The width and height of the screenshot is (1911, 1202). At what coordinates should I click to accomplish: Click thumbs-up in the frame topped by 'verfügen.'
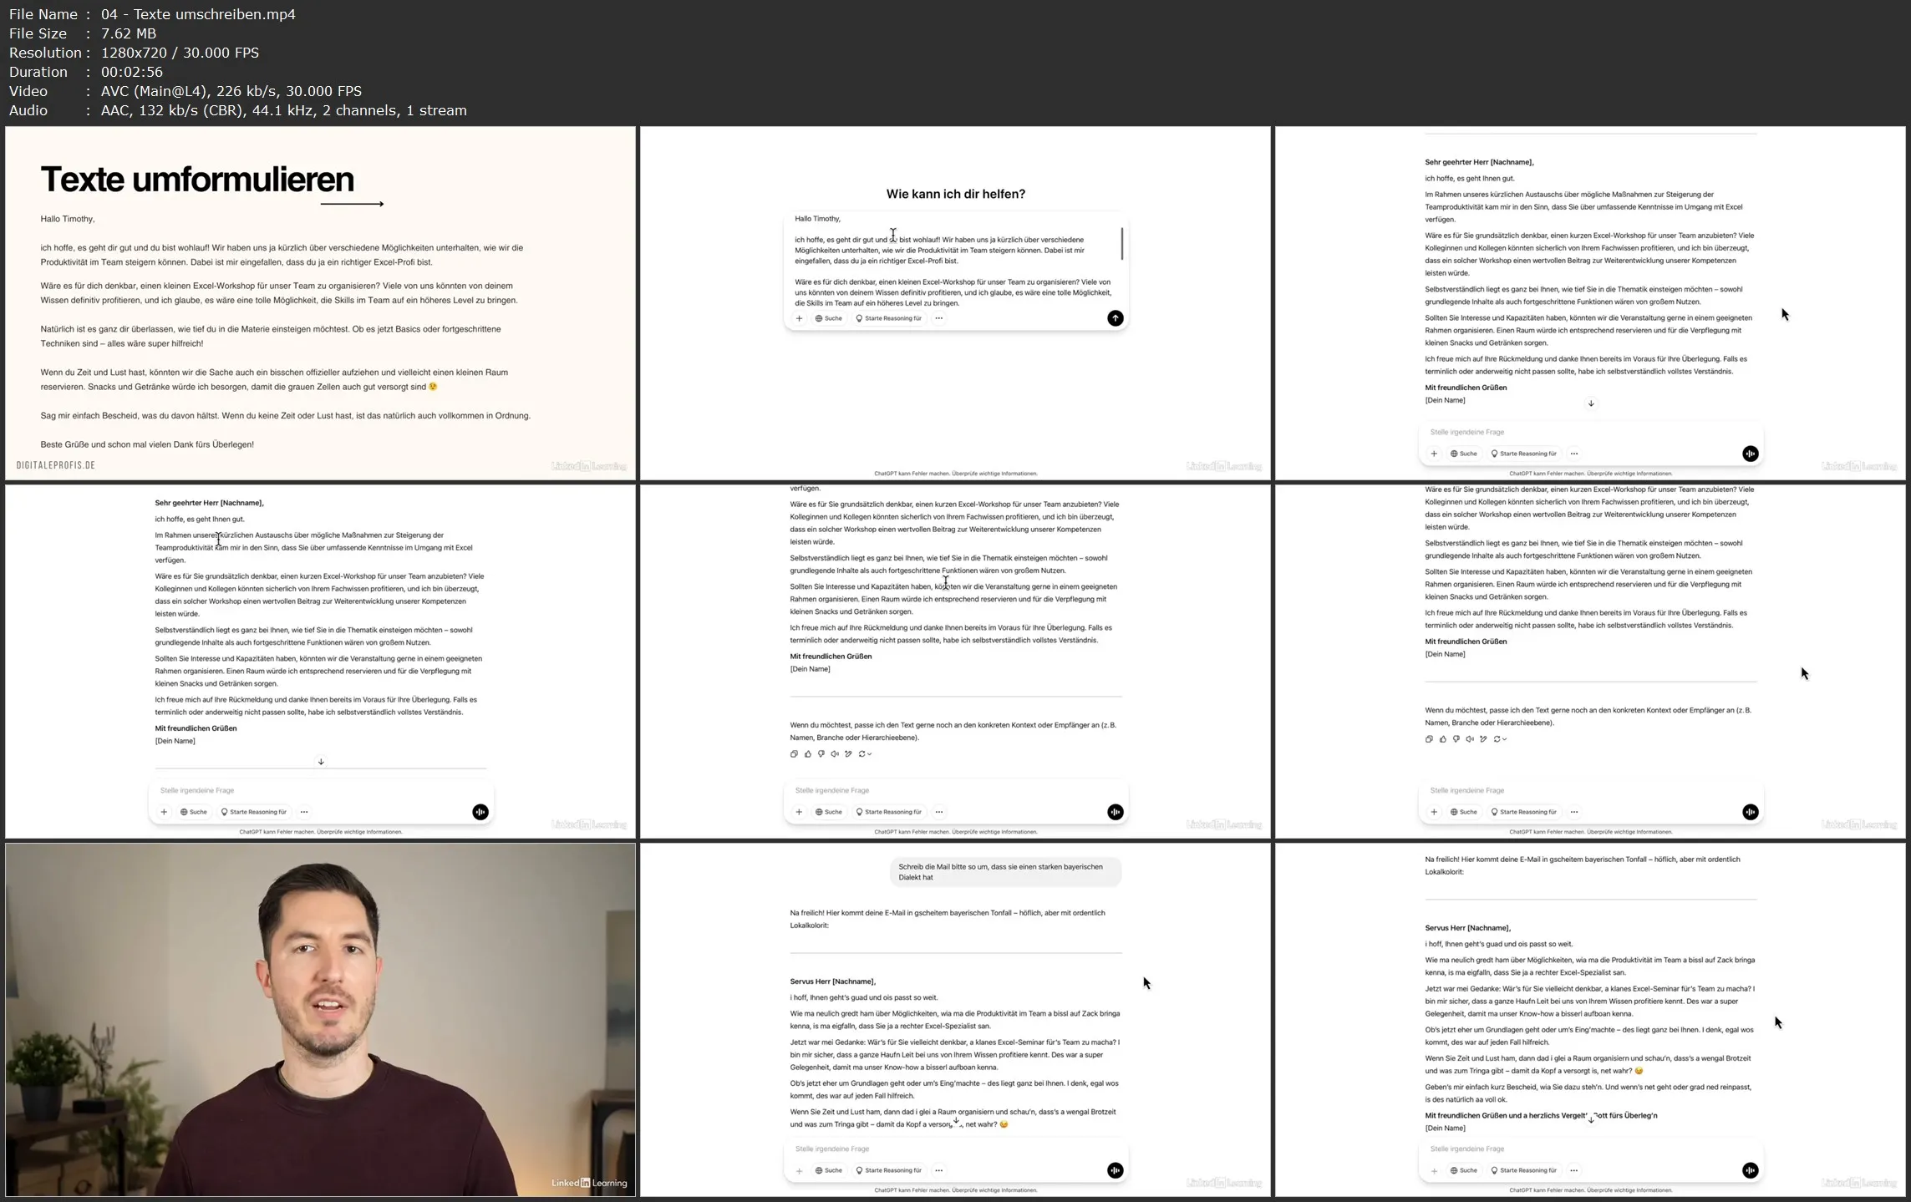[807, 753]
